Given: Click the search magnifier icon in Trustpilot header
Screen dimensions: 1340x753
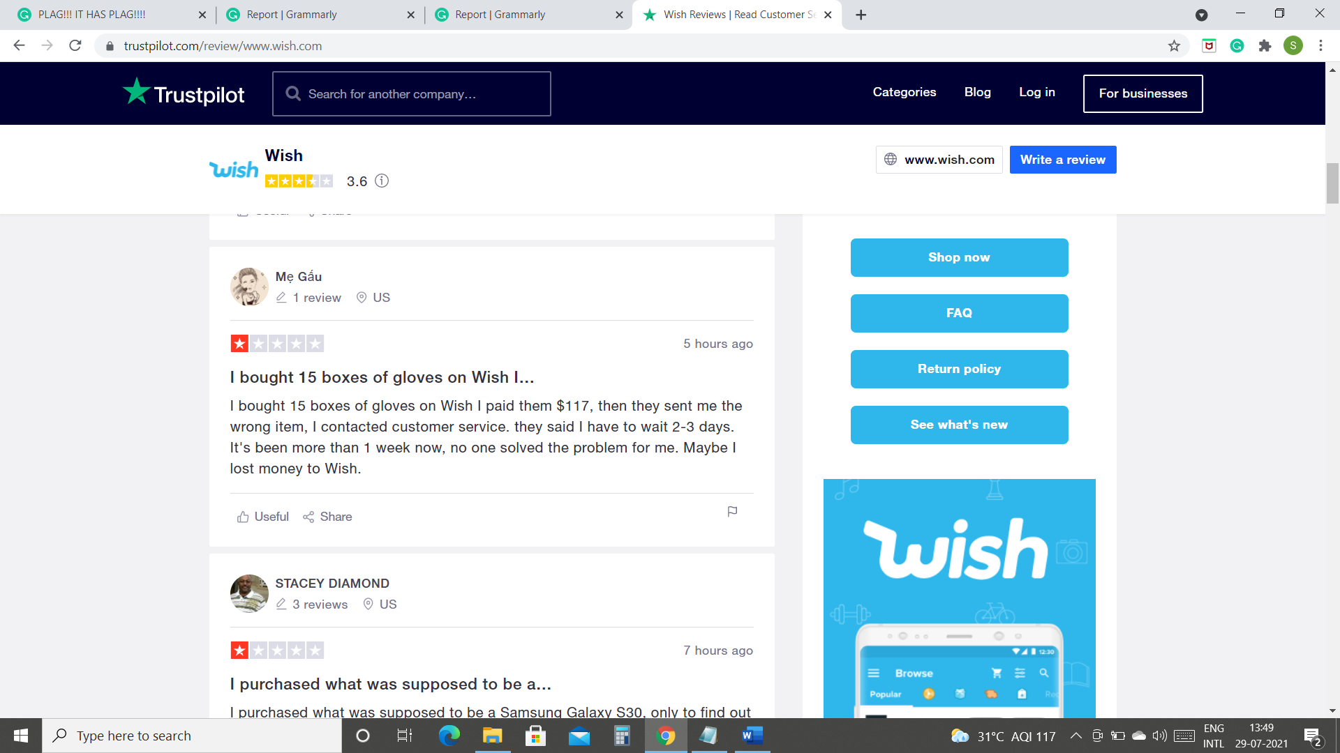Looking at the screenshot, I should point(293,93).
